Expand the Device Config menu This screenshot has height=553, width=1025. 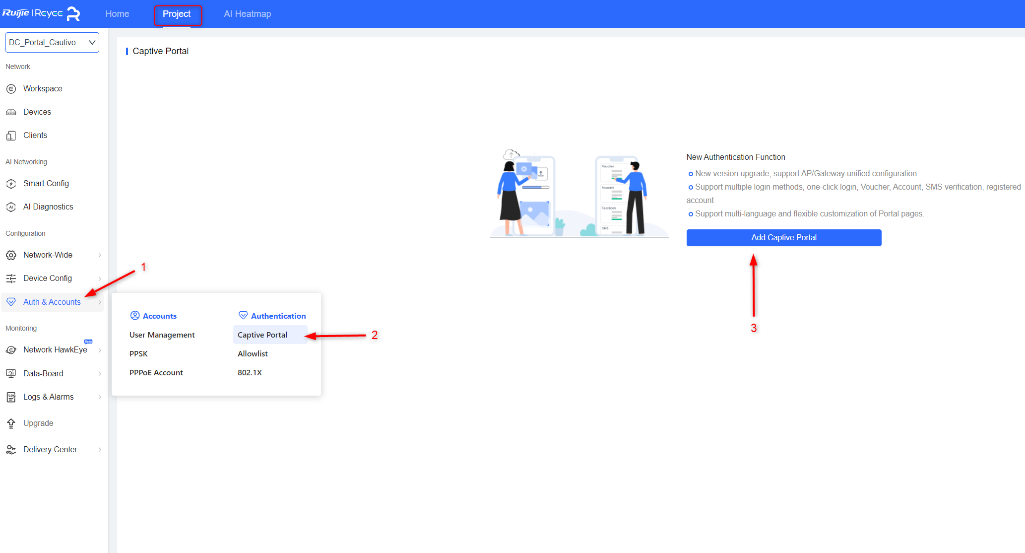[x=48, y=278]
